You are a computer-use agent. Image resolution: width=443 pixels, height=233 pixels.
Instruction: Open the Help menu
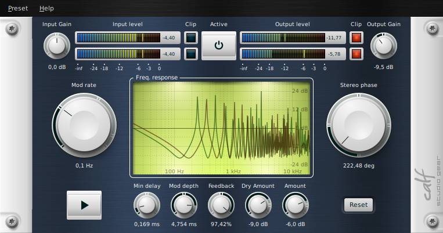pyautogui.click(x=46, y=9)
